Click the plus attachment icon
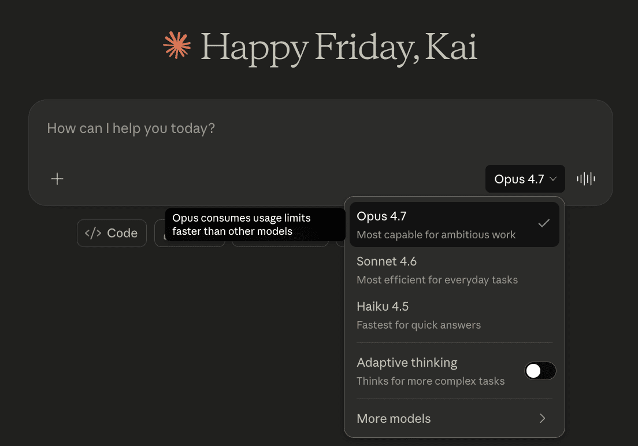Image resolution: width=638 pixels, height=446 pixels. point(57,179)
